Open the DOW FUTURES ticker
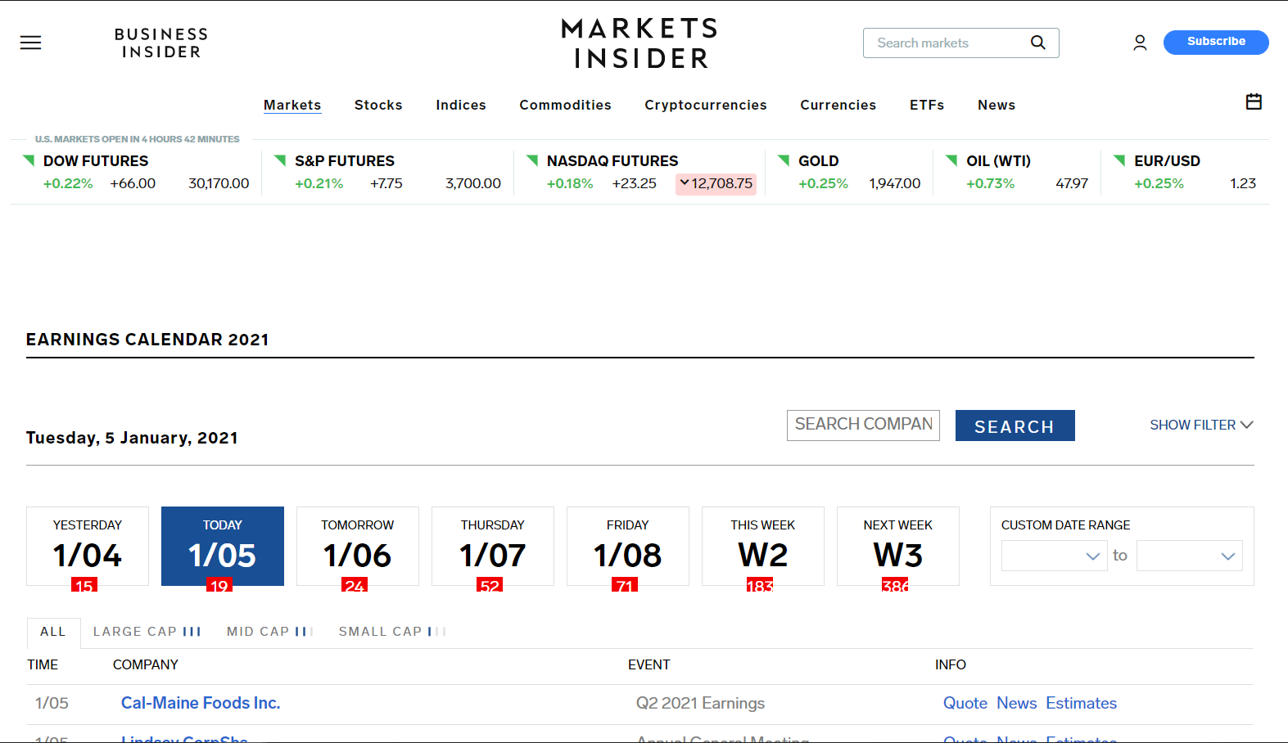Viewport: 1288px width, 743px height. [96, 161]
